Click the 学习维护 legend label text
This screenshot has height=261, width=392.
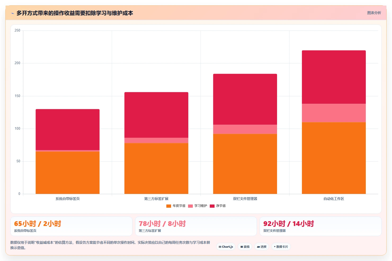pyautogui.click(x=201, y=206)
